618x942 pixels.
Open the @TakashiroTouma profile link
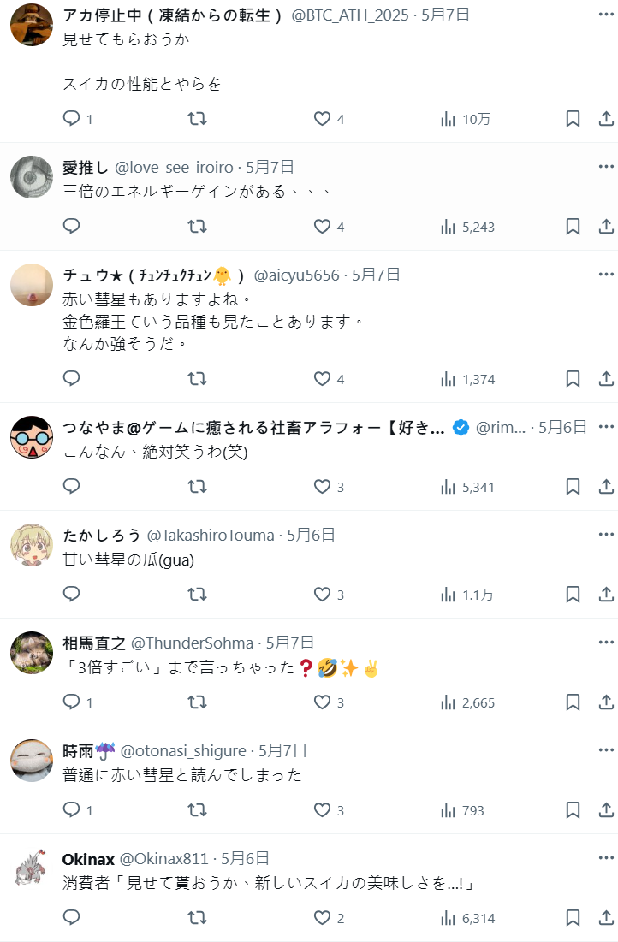click(x=211, y=536)
